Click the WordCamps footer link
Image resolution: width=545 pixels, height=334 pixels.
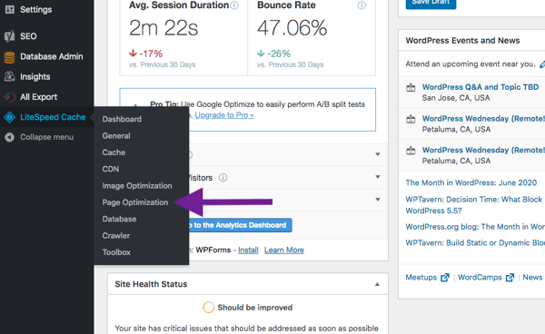click(480, 278)
